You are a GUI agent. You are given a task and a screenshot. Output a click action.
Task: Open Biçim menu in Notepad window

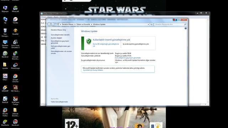pos(56,17)
